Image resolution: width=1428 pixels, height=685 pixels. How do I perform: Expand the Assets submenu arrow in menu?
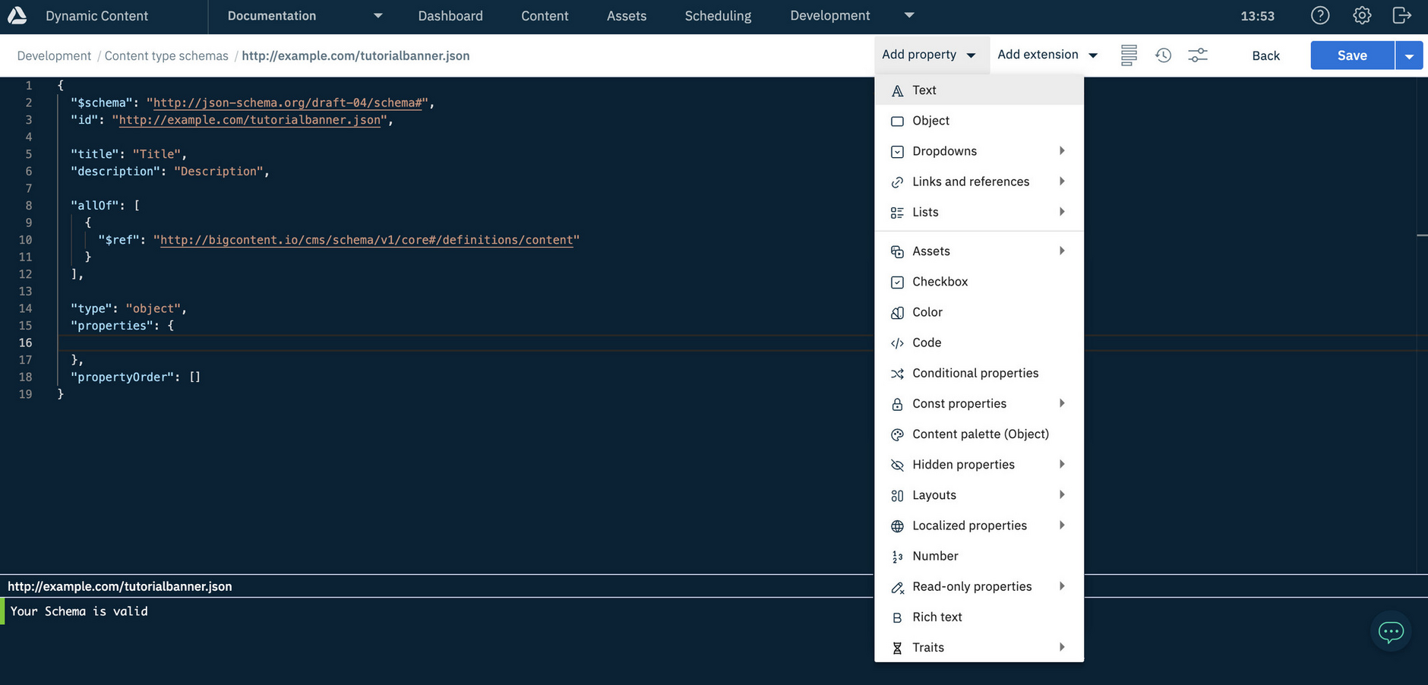[1062, 251]
